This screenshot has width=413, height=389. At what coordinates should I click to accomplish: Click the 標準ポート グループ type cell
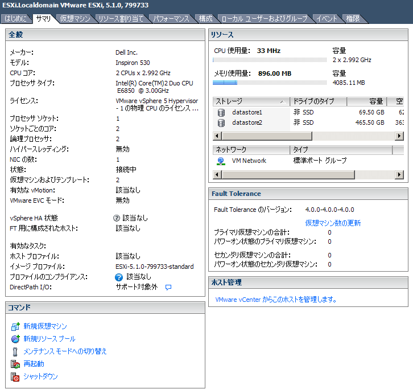(x=320, y=161)
